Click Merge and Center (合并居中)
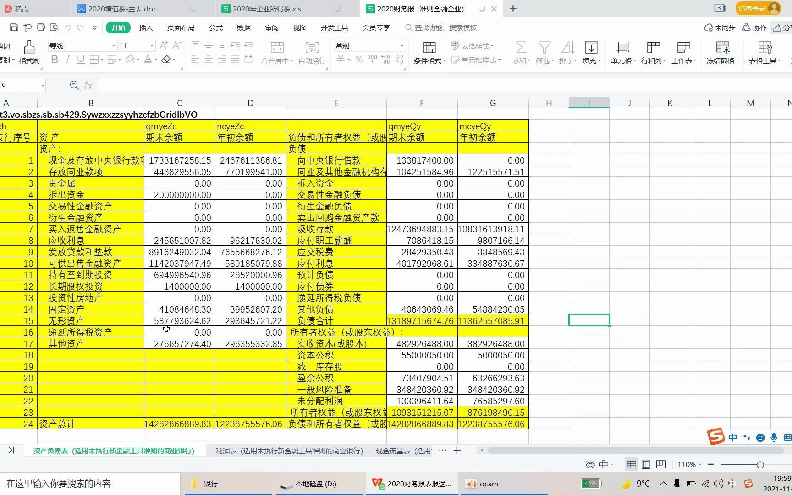 [277, 52]
